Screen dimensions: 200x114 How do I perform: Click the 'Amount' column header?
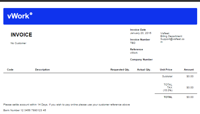point(189,70)
